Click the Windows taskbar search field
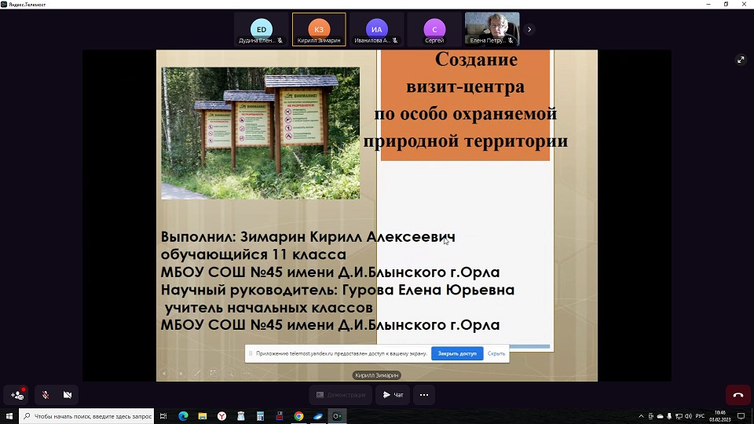Screen dimensions: 754x424 86,416
